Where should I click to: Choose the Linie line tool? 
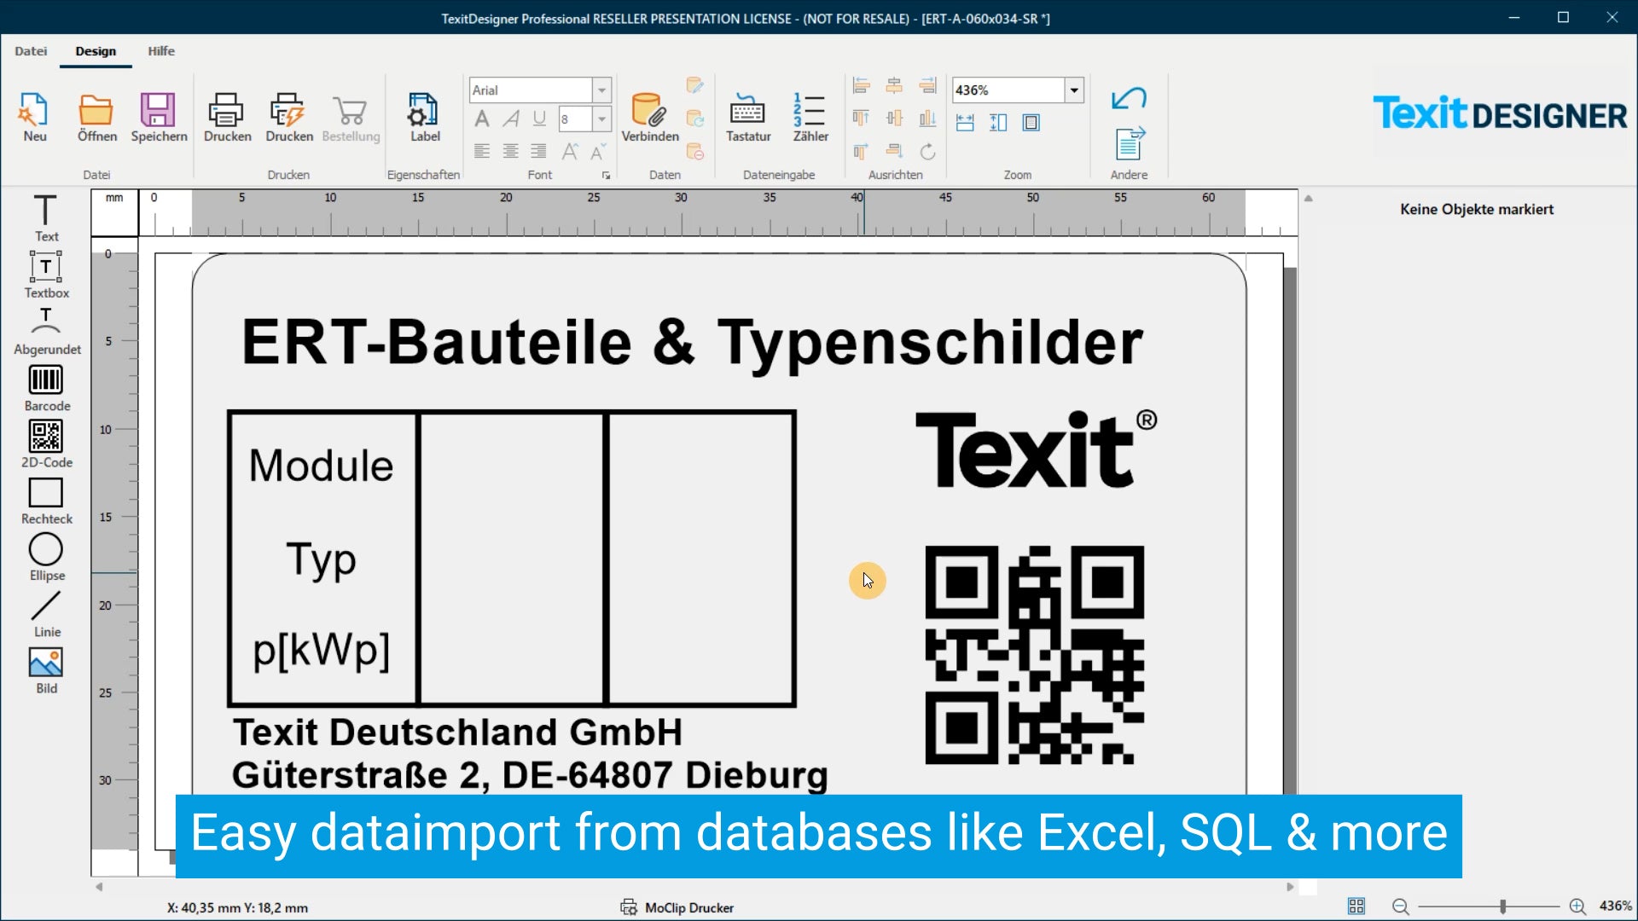pyautogui.click(x=47, y=614)
